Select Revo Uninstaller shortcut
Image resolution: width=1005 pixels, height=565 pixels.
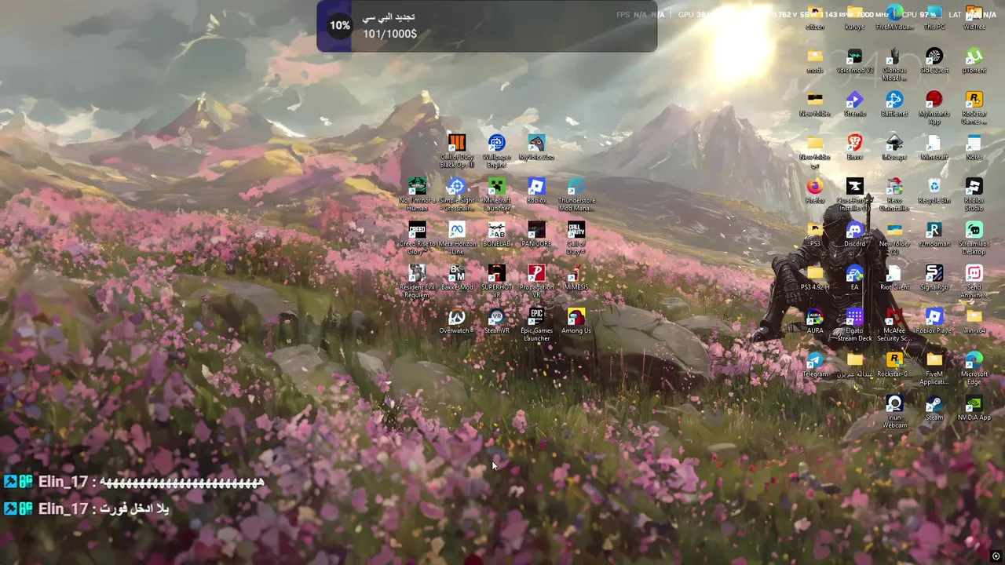(894, 186)
